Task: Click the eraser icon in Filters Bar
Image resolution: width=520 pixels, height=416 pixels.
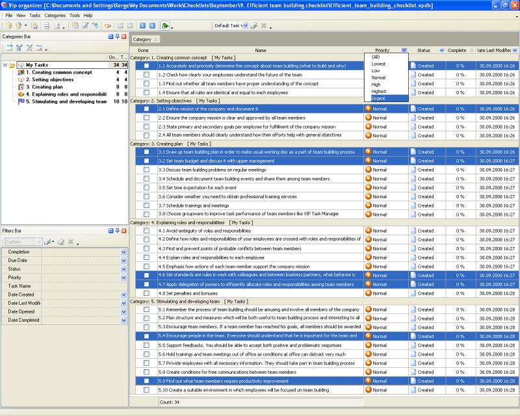Action: click(x=60, y=242)
